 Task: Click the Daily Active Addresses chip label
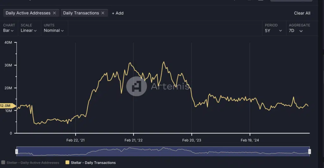(x=28, y=13)
